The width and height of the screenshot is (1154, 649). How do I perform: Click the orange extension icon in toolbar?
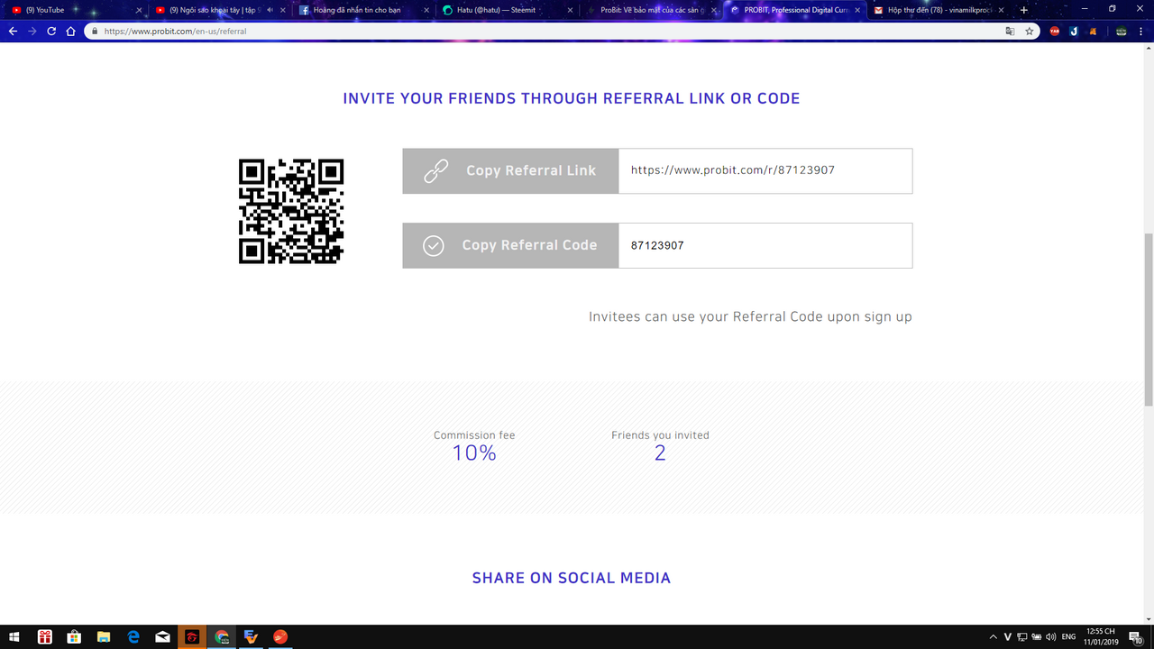(1093, 31)
